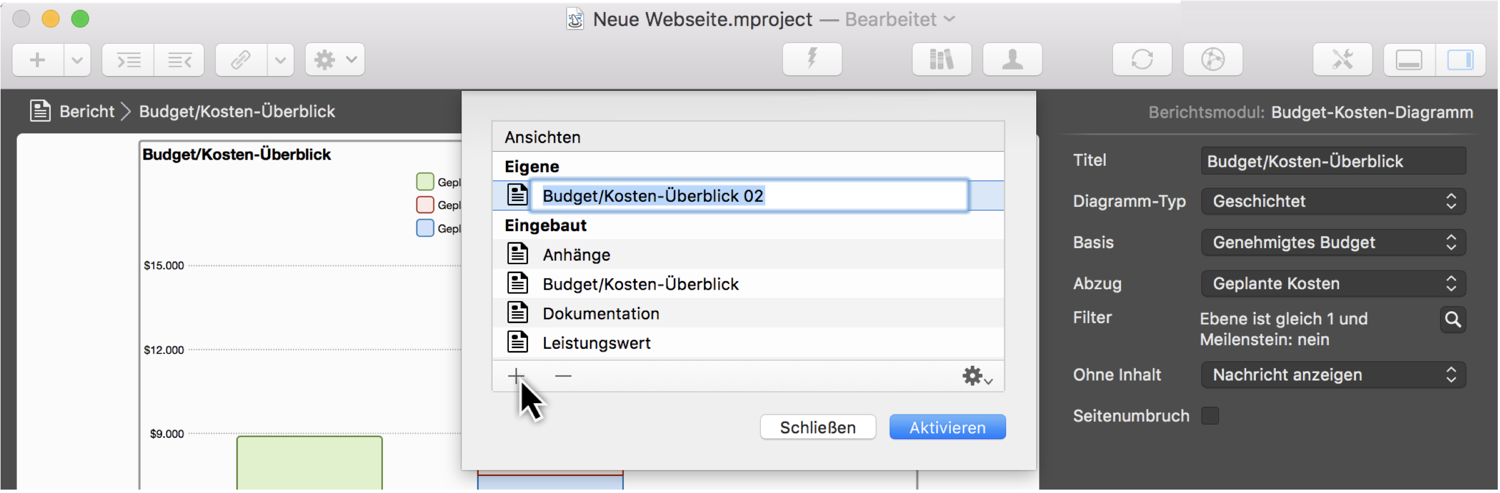Screen dimensions: 1500x493
Task: Open the Ohne Inhalt dropdown for Nachricht anzeigen
Action: [x=1333, y=375]
